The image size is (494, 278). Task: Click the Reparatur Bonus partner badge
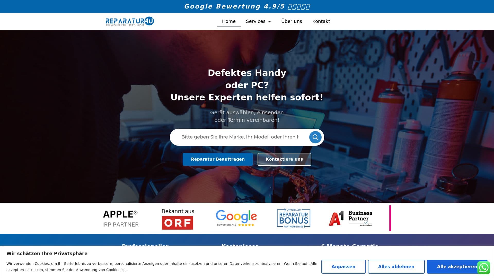click(294, 218)
